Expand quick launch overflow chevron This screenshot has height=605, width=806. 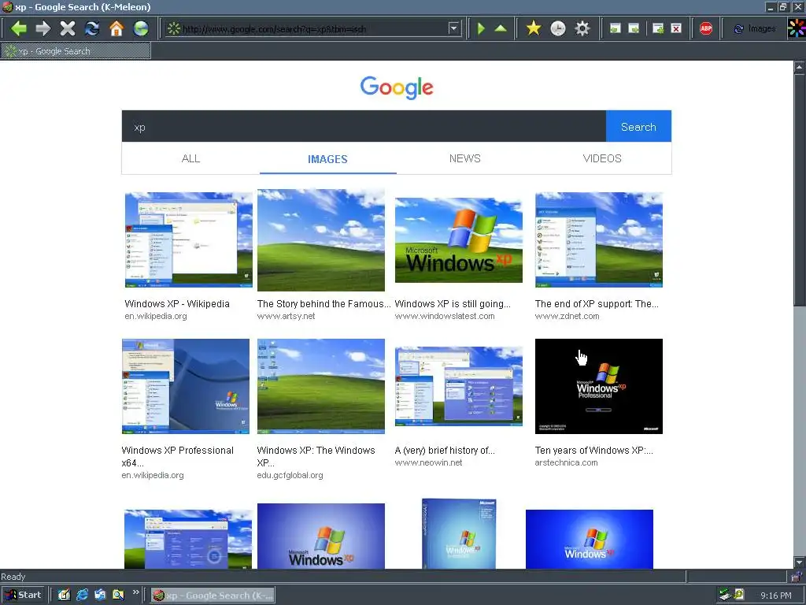[x=135, y=592]
